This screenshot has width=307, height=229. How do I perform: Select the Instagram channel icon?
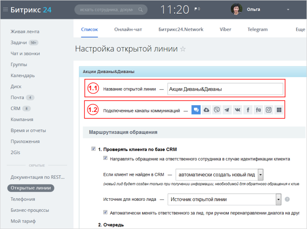tap(269, 110)
